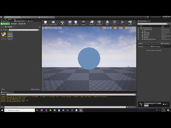The width and height of the screenshot is (171, 128).
Task: Click the lock icon in Content Browser
Action: coord(40,27)
